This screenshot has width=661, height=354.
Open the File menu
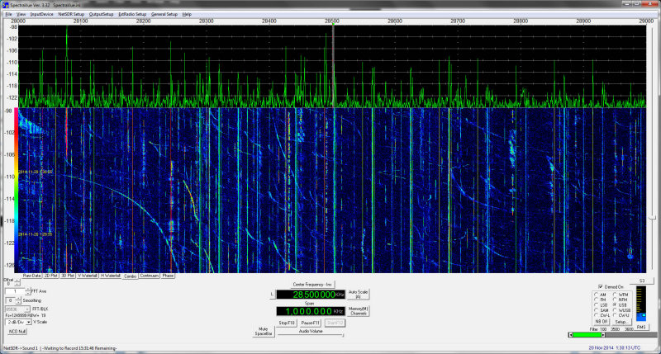[x=8, y=14]
